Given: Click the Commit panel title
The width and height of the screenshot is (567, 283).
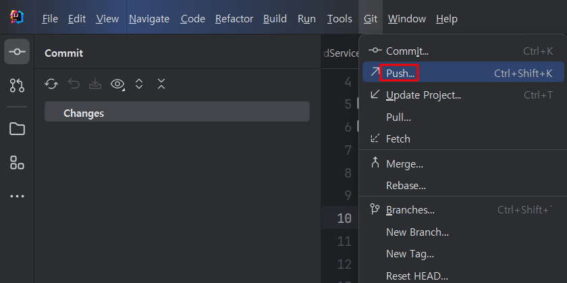Looking at the screenshot, I should (63, 53).
